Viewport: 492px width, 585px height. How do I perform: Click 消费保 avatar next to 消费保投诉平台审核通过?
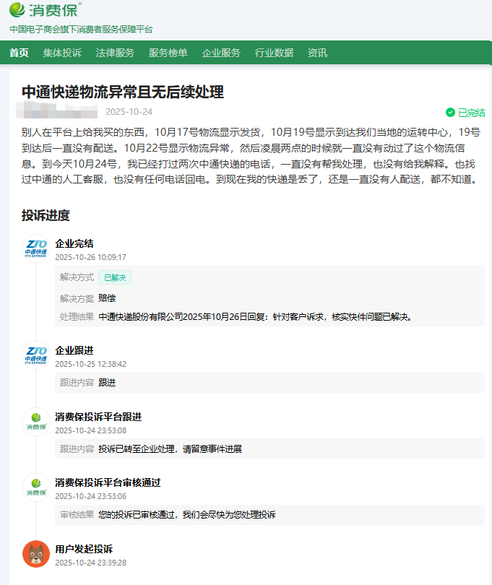[36, 487]
